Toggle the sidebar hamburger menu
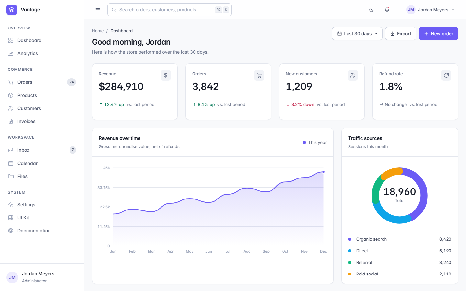This screenshot has width=466, height=291. tap(98, 10)
